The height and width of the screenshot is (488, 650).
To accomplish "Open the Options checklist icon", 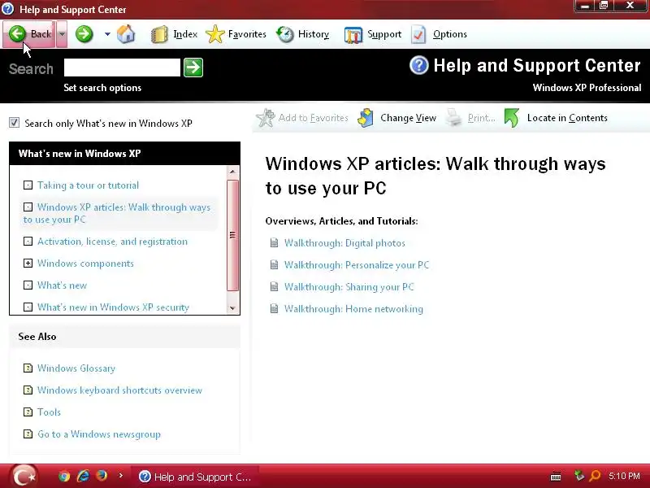I will pos(418,34).
